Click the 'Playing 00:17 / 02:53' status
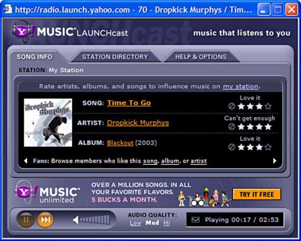The height and width of the screenshot is (241, 301). 241,220
